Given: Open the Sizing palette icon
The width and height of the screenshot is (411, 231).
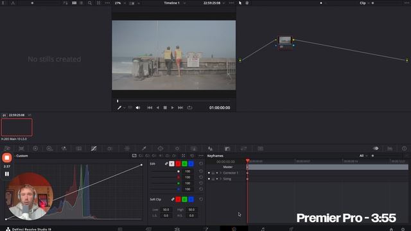Looking at the screenshot, I should coord(243,148).
